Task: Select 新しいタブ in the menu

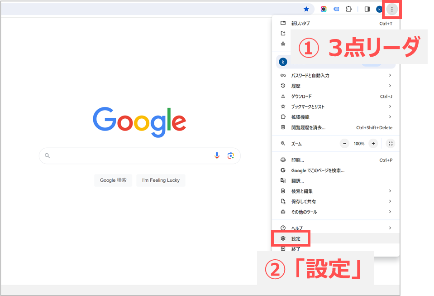Action: (336, 23)
